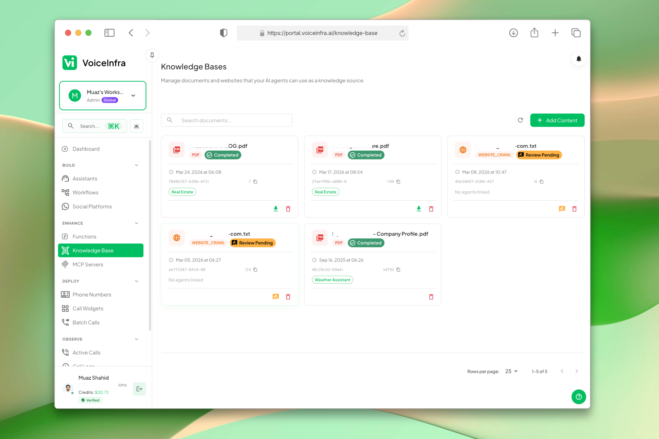Click the Review Pending badge on Mar 08 crawl
Image resolution: width=659 pixels, height=439 pixels.
click(539, 155)
